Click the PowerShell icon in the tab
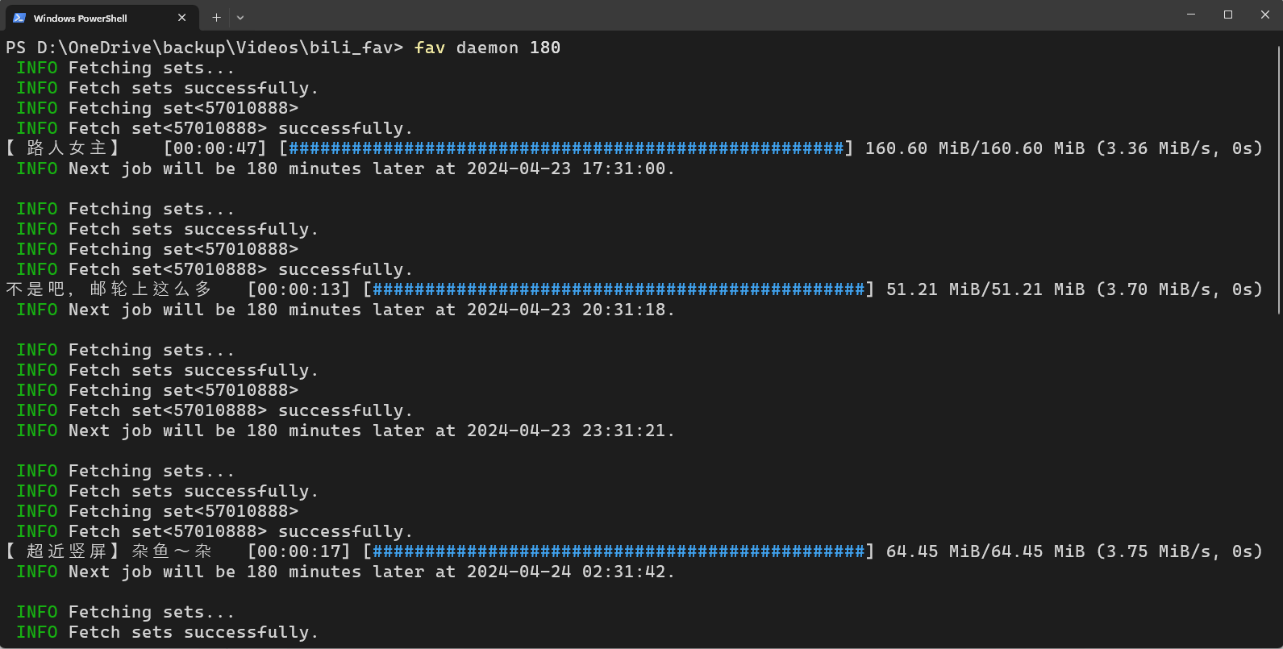The width and height of the screenshot is (1283, 649). (19, 18)
